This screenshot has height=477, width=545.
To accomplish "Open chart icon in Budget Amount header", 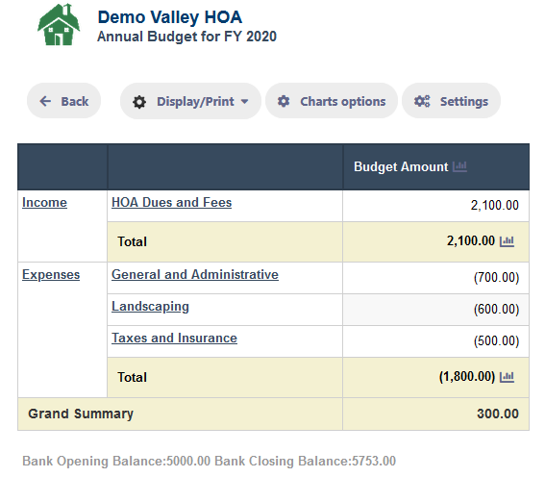I will (459, 166).
